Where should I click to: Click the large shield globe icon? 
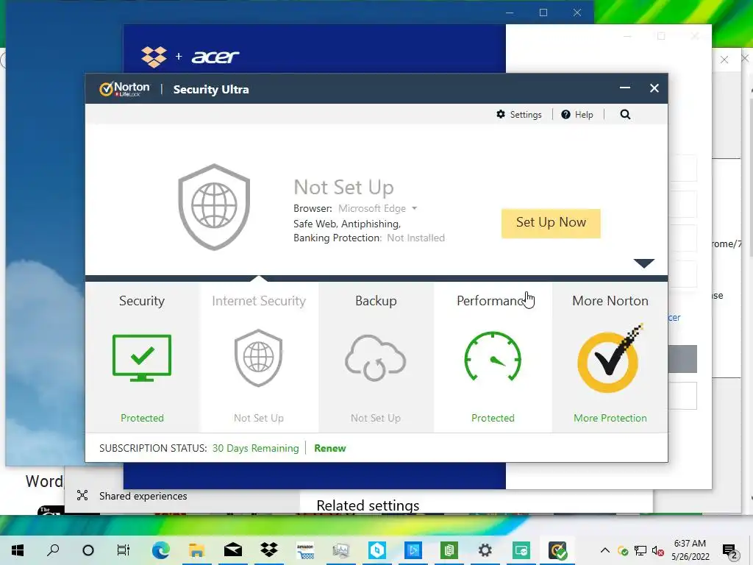point(214,207)
